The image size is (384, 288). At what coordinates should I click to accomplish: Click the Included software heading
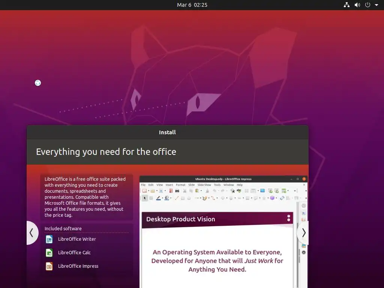coord(63,228)
